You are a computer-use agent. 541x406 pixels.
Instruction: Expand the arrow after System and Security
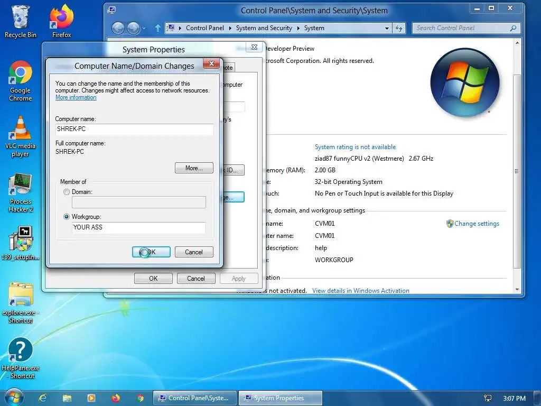point(298,28)
